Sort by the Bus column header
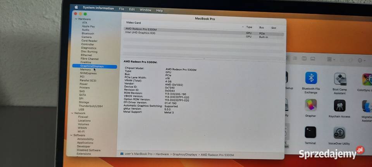 262,27
